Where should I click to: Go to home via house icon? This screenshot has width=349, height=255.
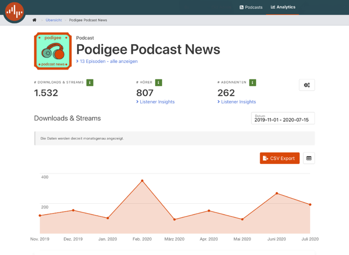(34, 20)
